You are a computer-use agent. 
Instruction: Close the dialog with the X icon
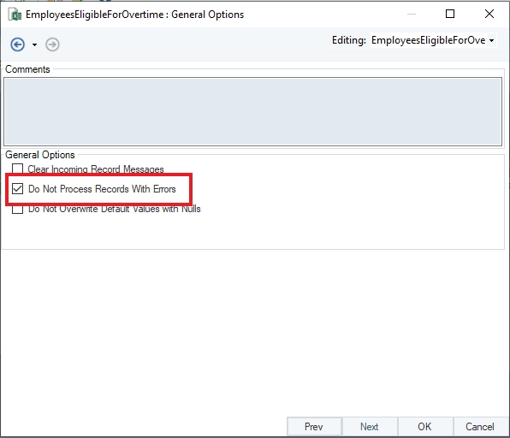[489, 14]
